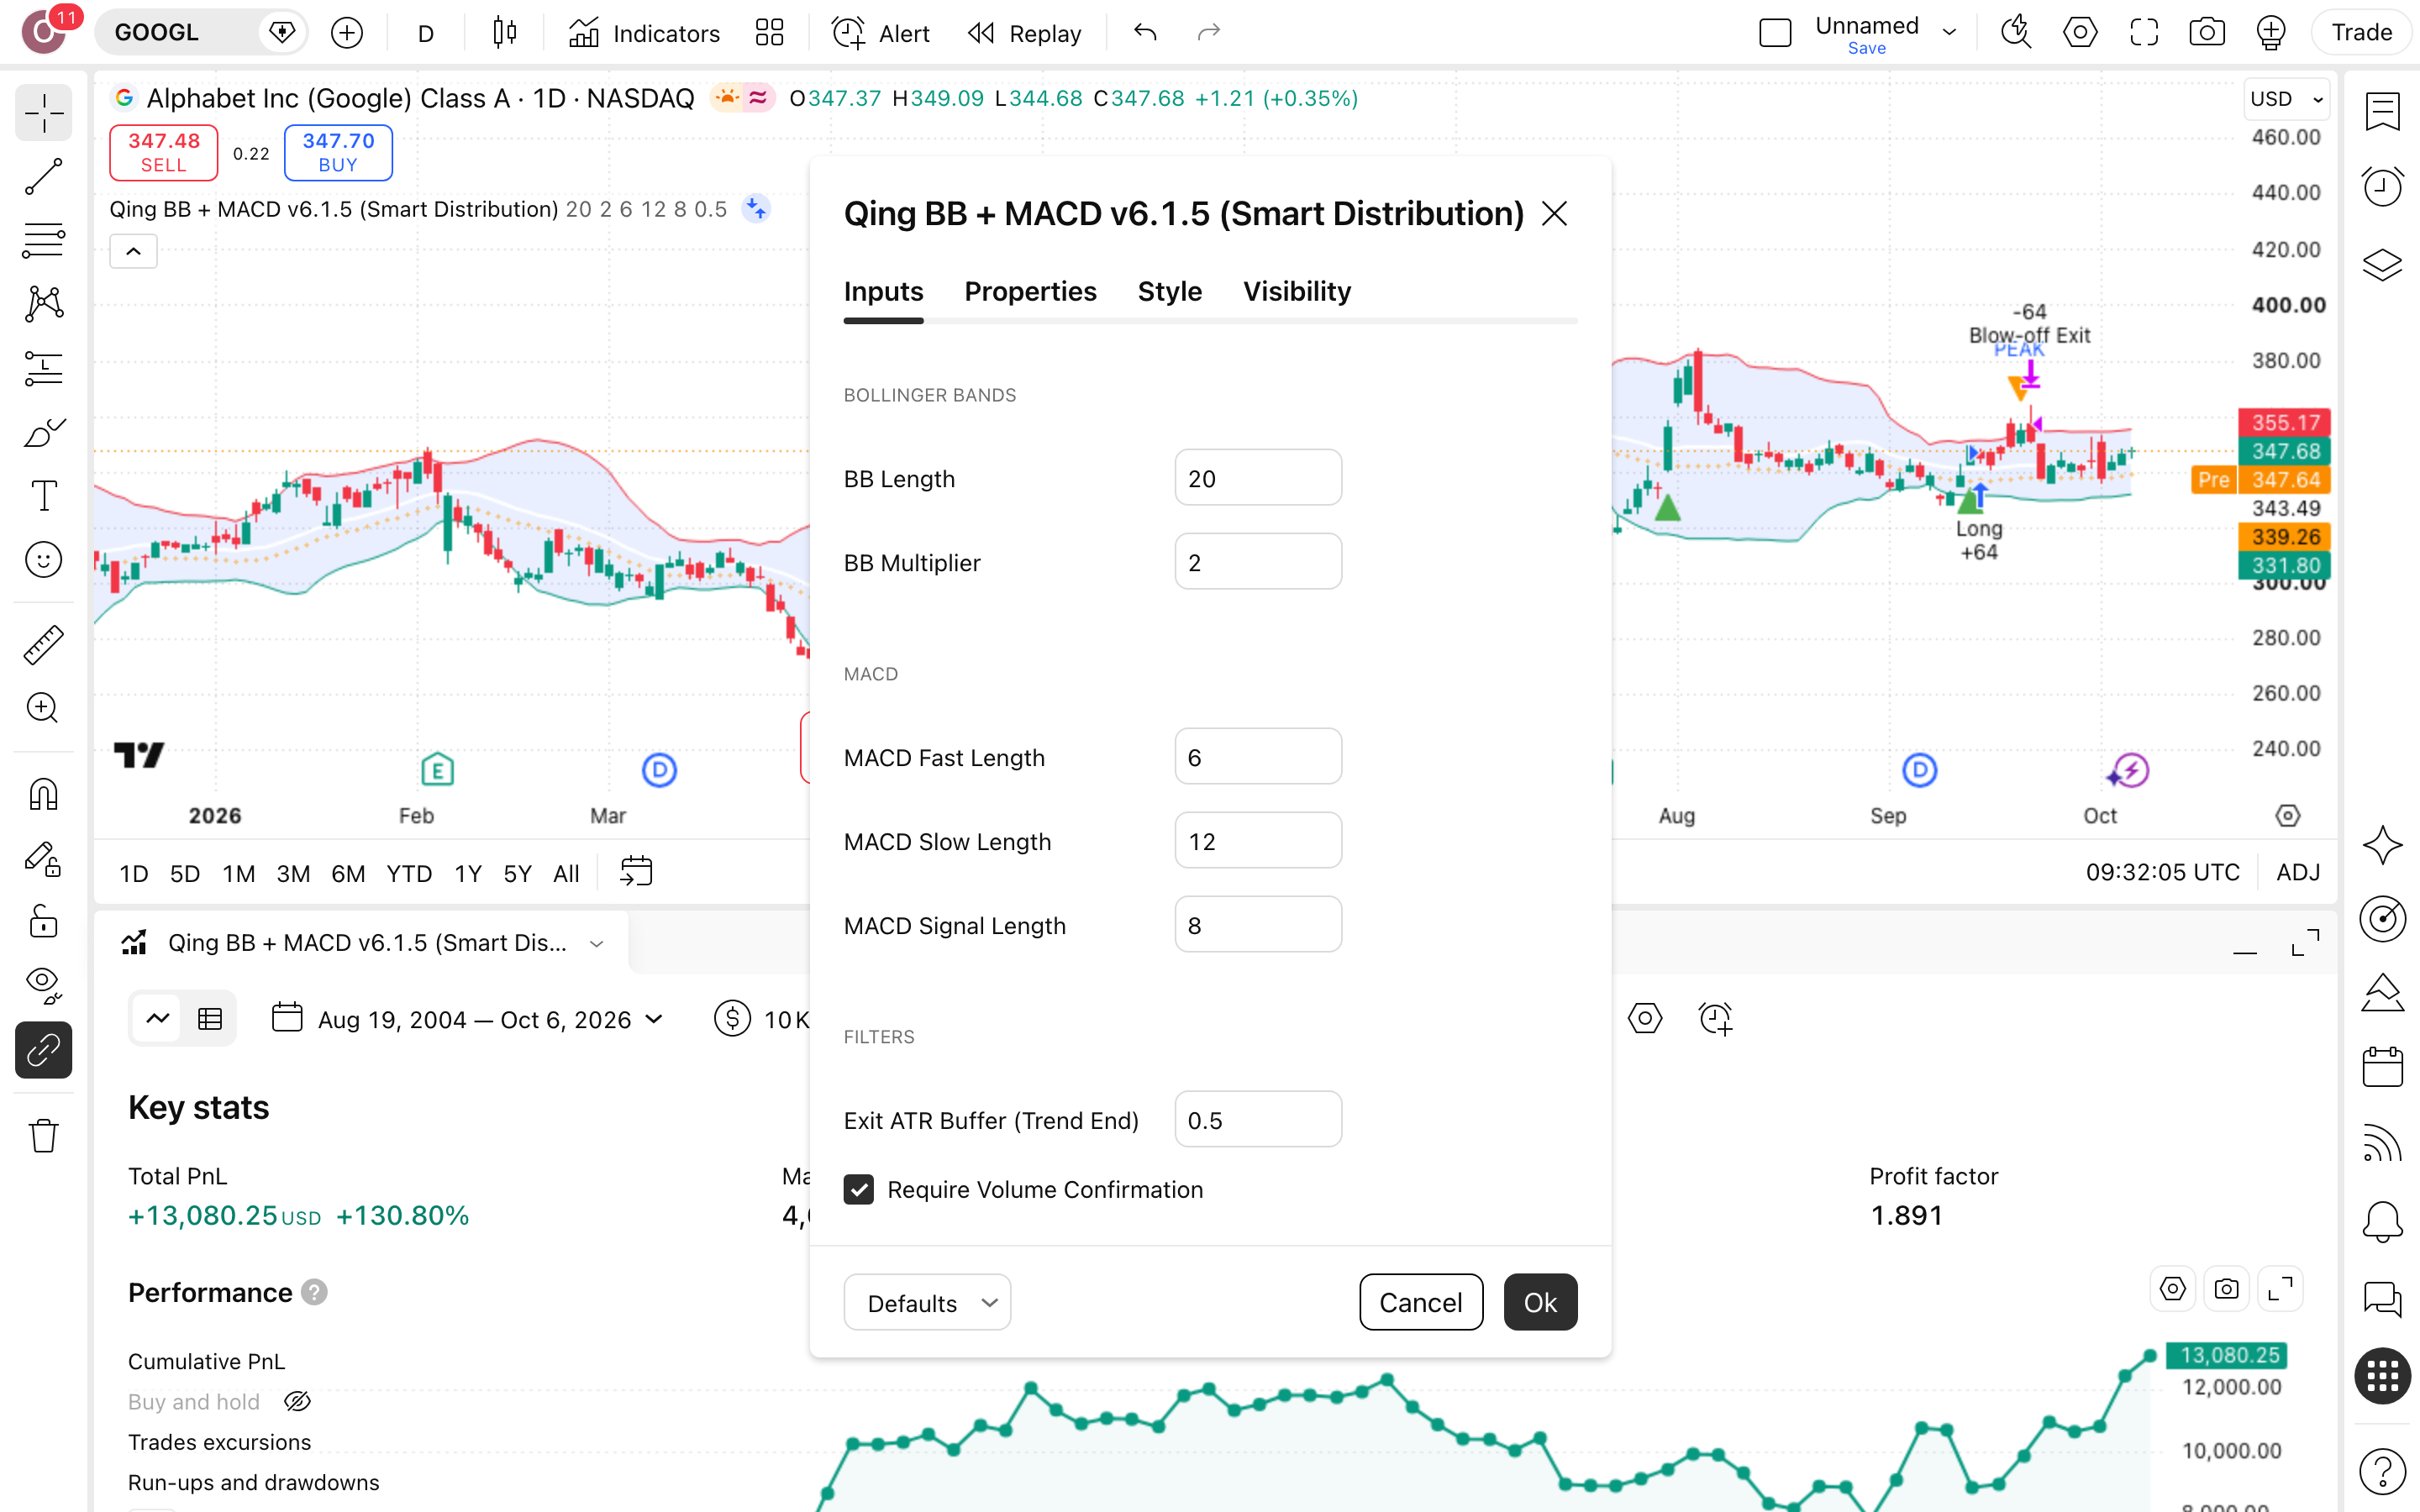Select the text annotation tool

[x=43, y=496]
